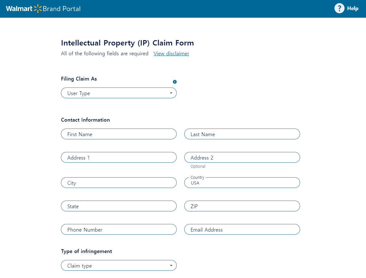This screenshot has width=366, height=278.
Task: Focus the Last Name field
Action: coord(242,134)
